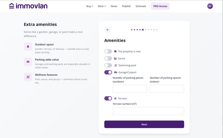Click the Garage/Carport car icon
The width and height of the screenshot is (223, 138).
coord(115,72)
